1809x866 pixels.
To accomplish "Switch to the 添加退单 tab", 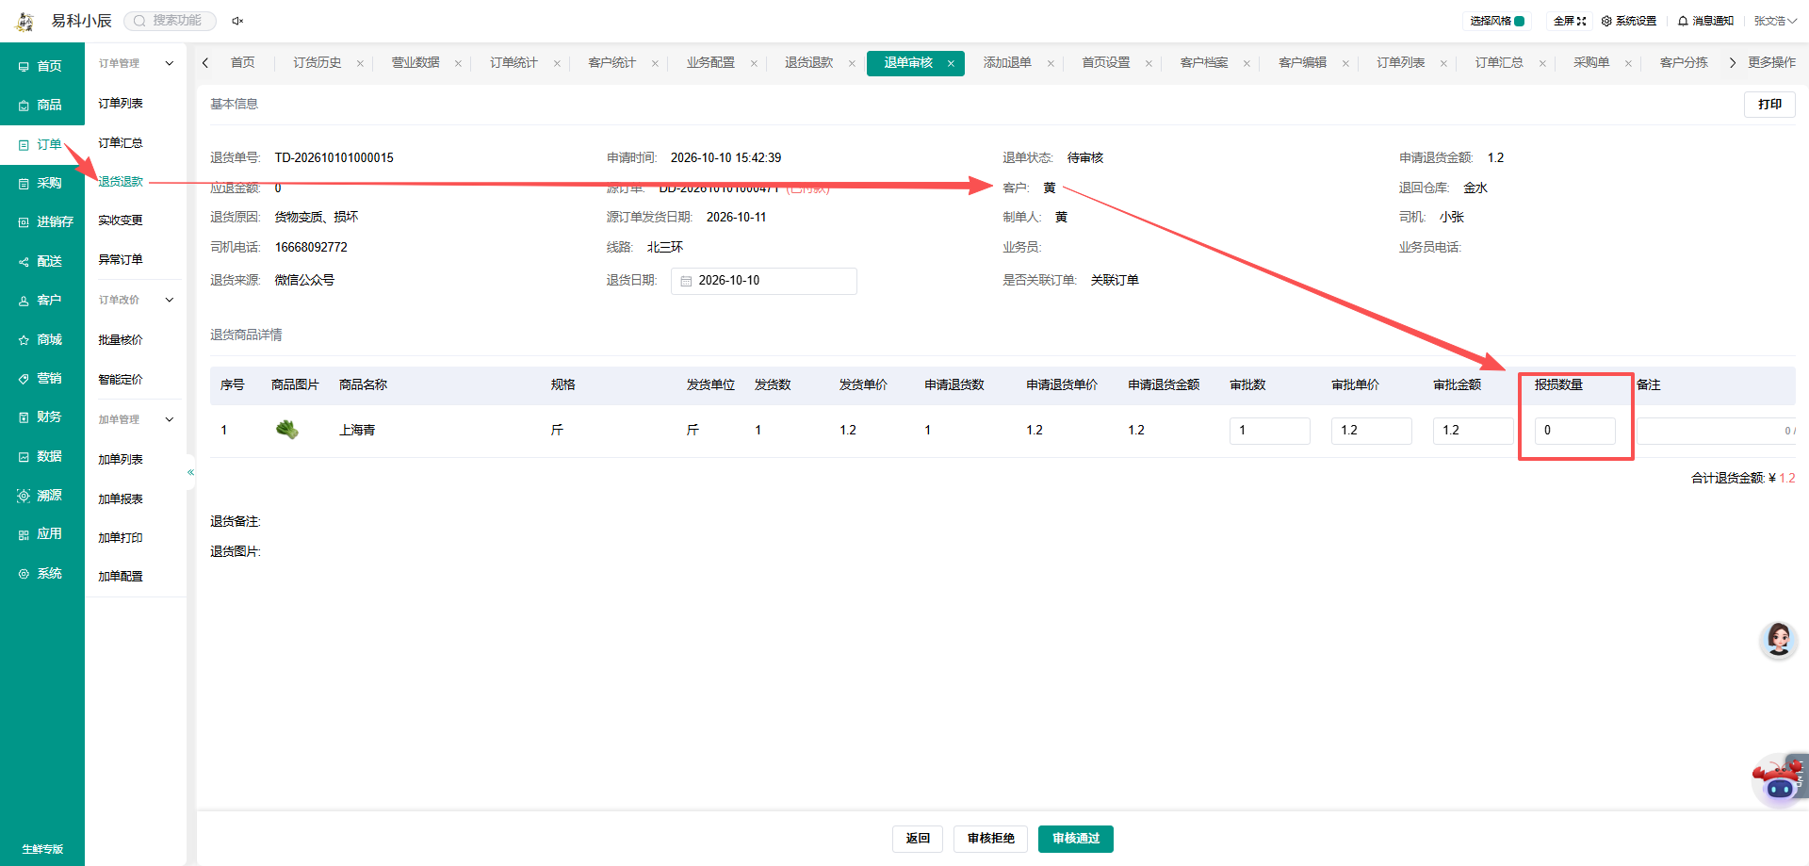I will (x=1007, y=62).
